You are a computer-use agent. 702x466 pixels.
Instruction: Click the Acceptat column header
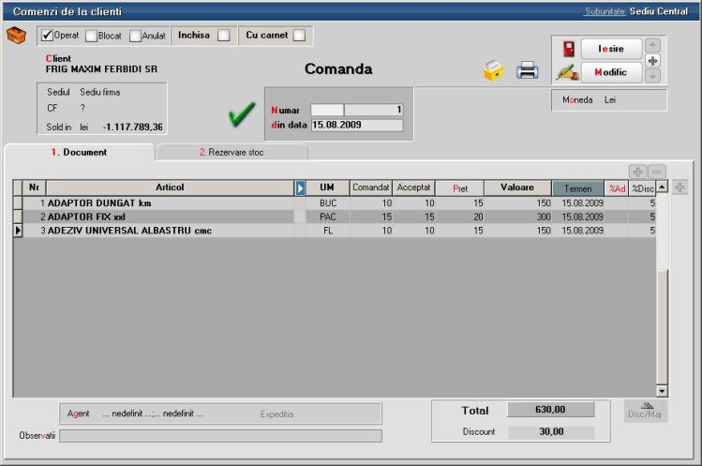[413, 188]
